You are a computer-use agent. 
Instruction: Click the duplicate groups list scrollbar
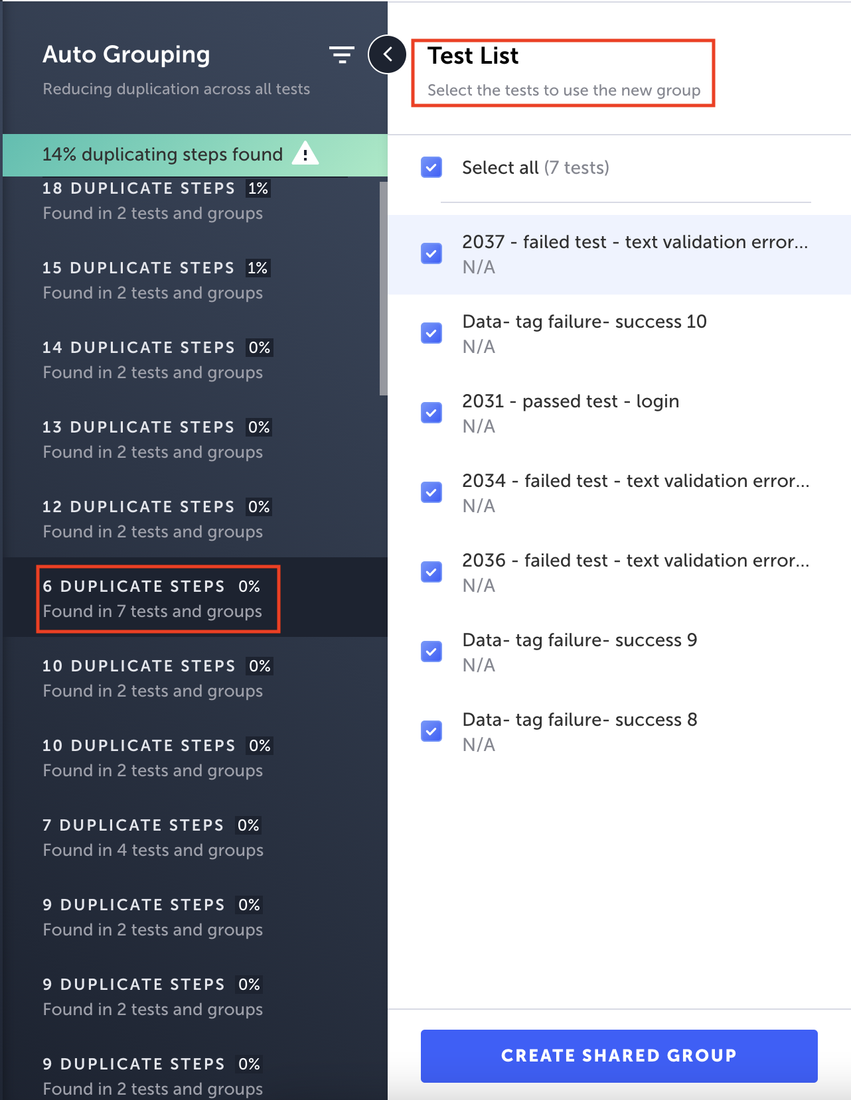(x=383, y=289)
